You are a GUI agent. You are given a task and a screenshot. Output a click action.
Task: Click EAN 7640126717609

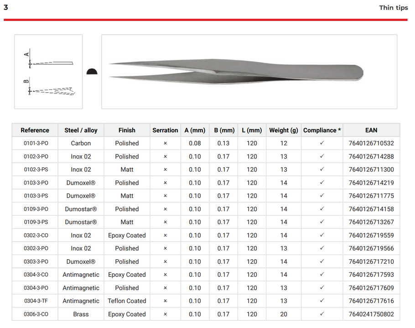(x=371, y=288)
